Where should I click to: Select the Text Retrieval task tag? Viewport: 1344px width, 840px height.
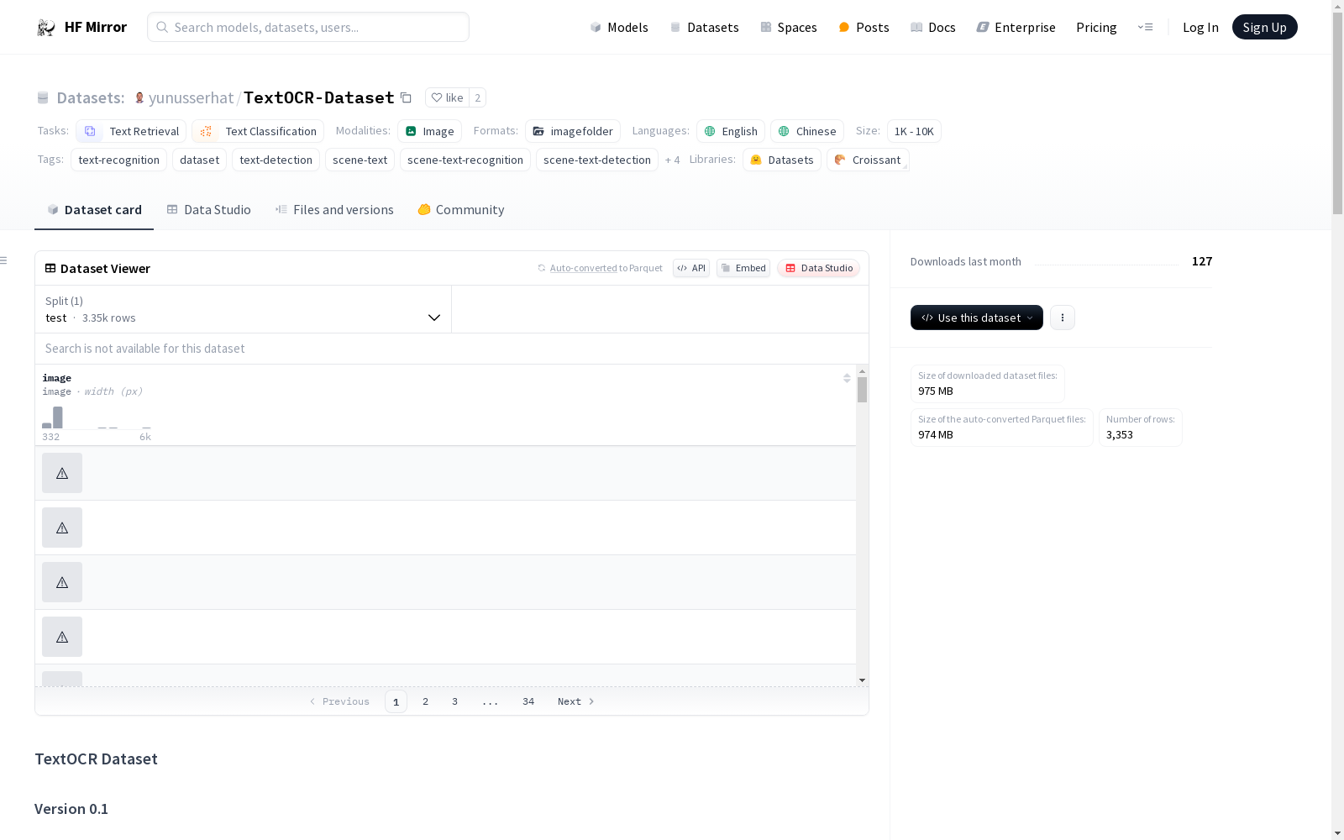[x=131, y=131]
